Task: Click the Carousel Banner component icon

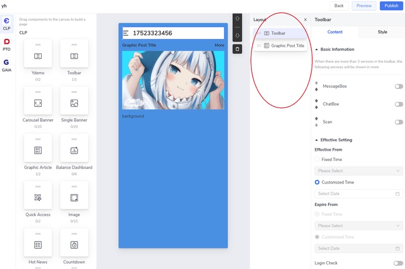Action: (x=38, y=103)
